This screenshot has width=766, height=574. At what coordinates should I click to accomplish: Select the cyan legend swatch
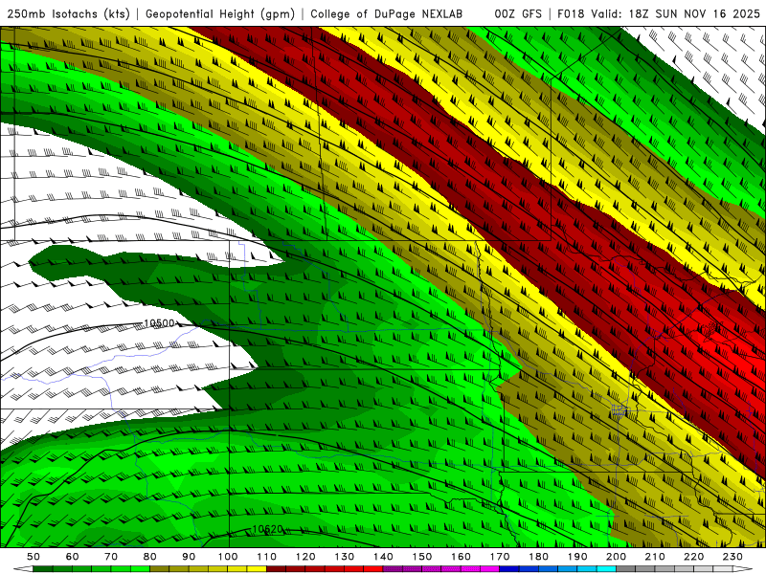tap(606, 568)
